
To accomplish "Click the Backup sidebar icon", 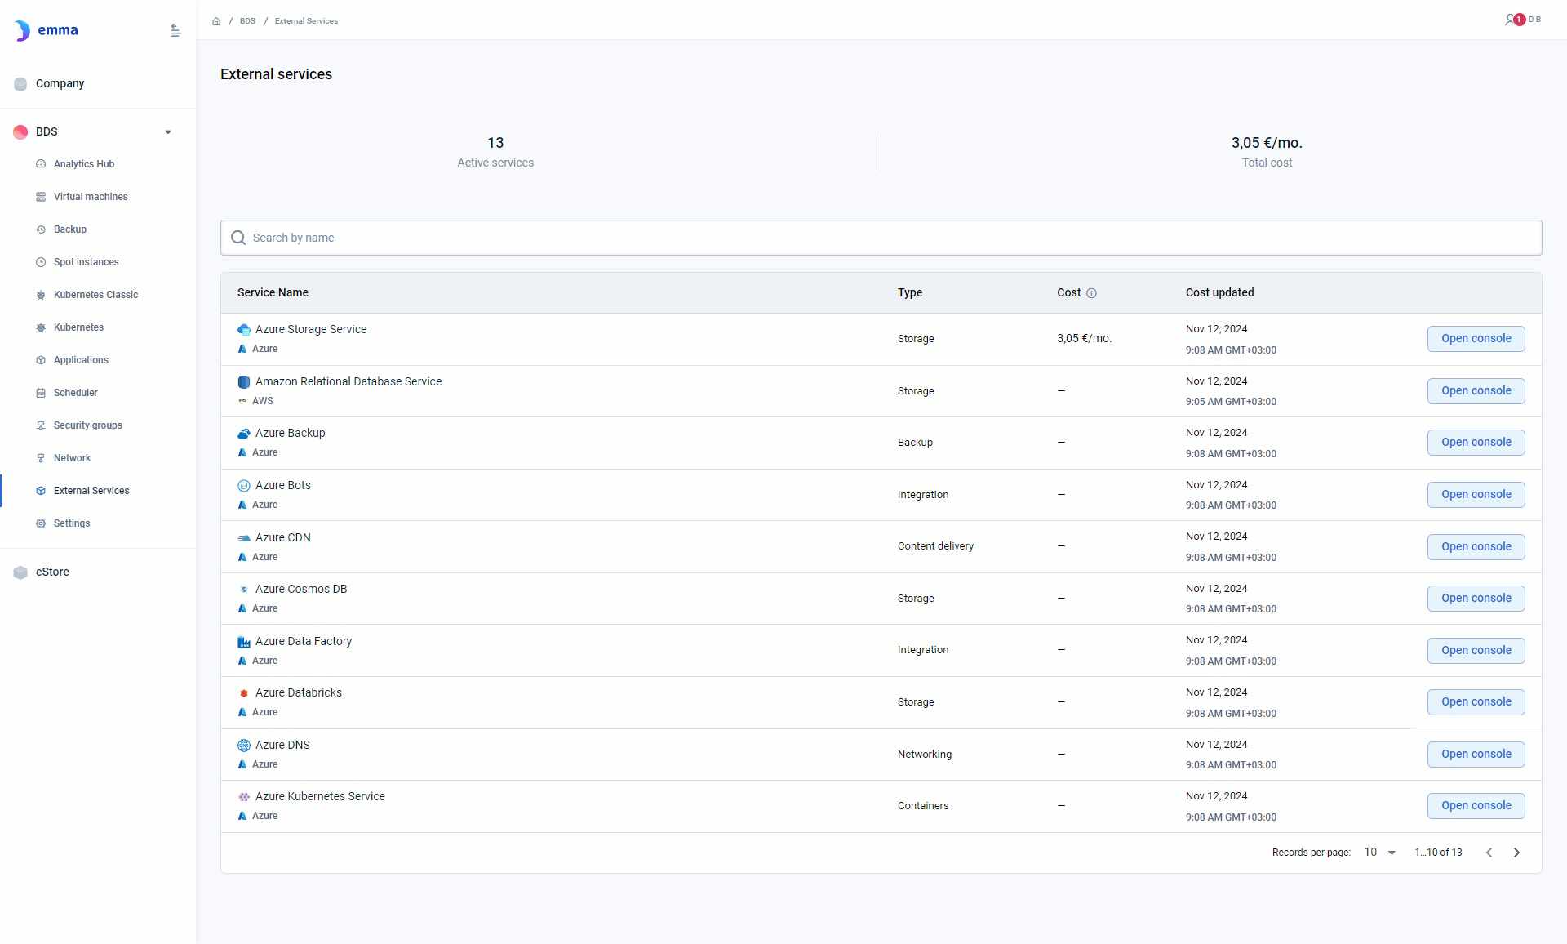I will (x=41, y=229).
